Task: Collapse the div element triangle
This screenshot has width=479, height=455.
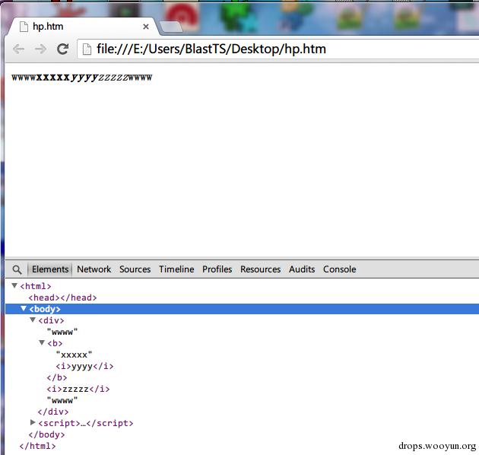Action: tap(33, 320)
